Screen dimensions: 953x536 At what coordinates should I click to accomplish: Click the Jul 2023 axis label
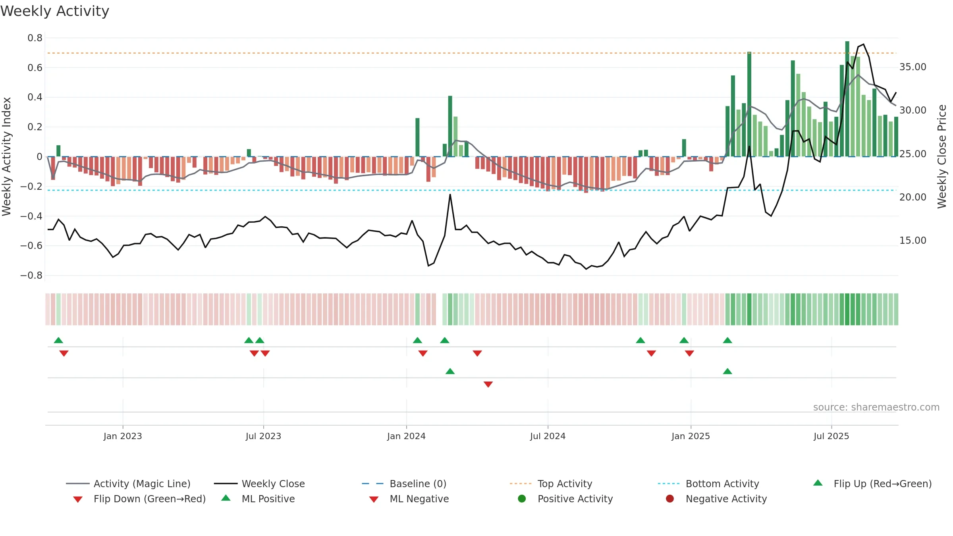[263, 436]
